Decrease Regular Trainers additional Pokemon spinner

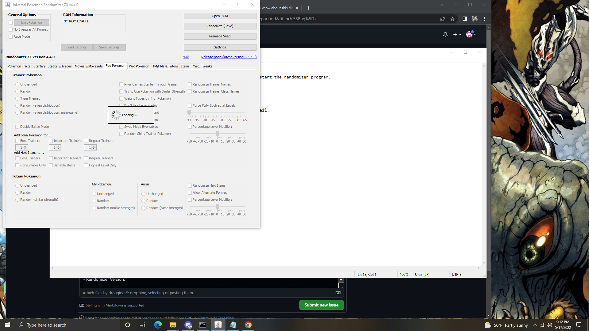tap(94, 149)
